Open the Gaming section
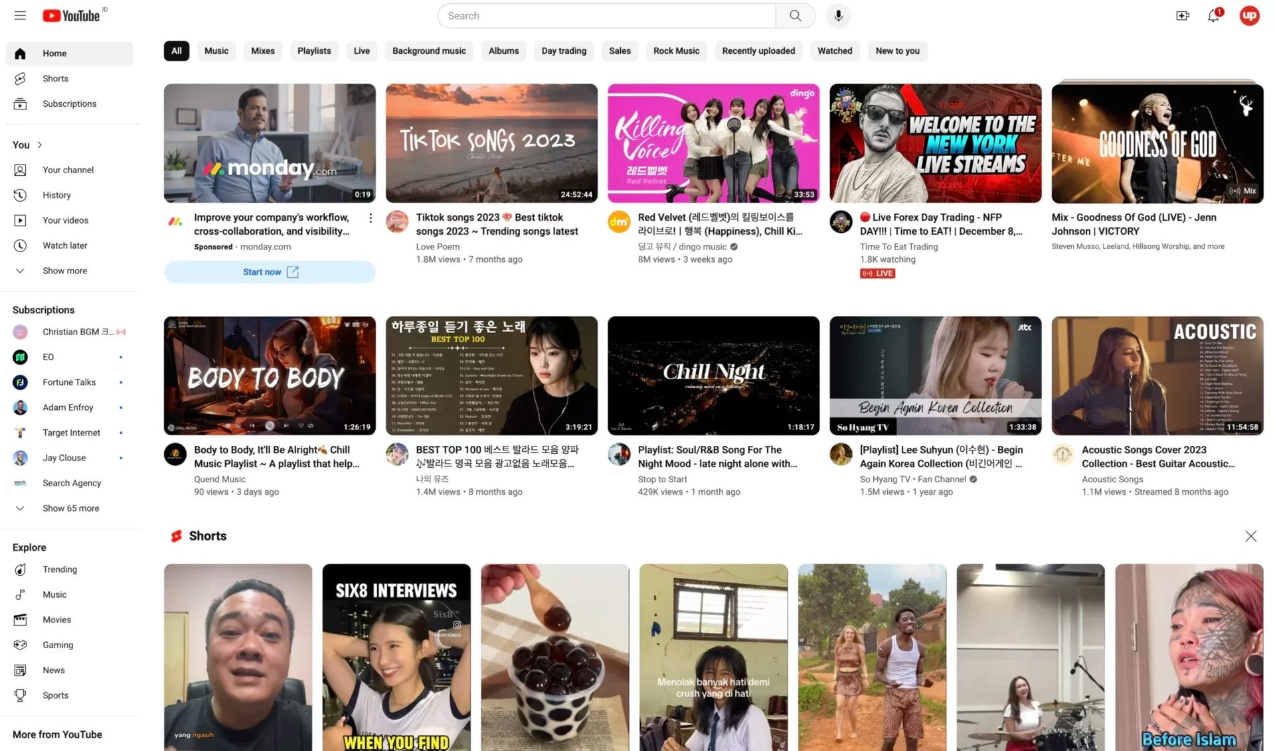 click(58, 644)
